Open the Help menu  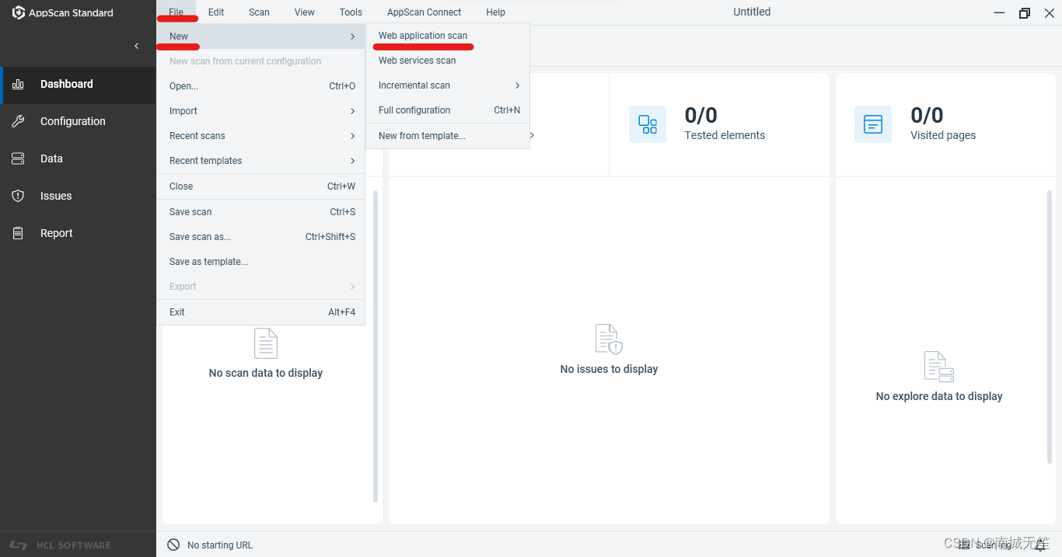pyautogui.click(x=495, y=12)
